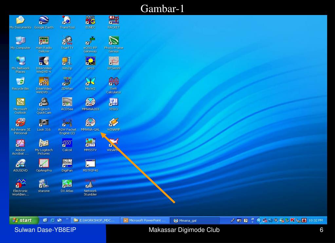The image size is (335, 243).
Task: Select the ZDWlan desktop icon
Action: coord(67,84)
